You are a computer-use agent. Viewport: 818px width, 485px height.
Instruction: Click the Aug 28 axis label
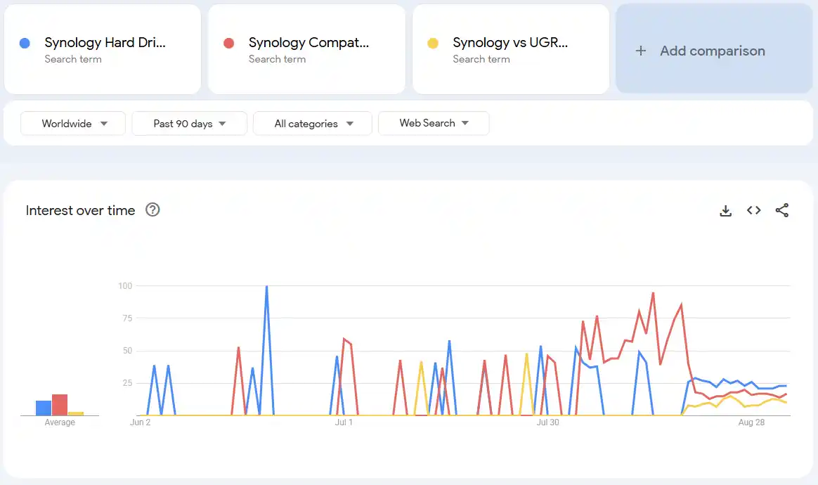[x=751, y=422]
